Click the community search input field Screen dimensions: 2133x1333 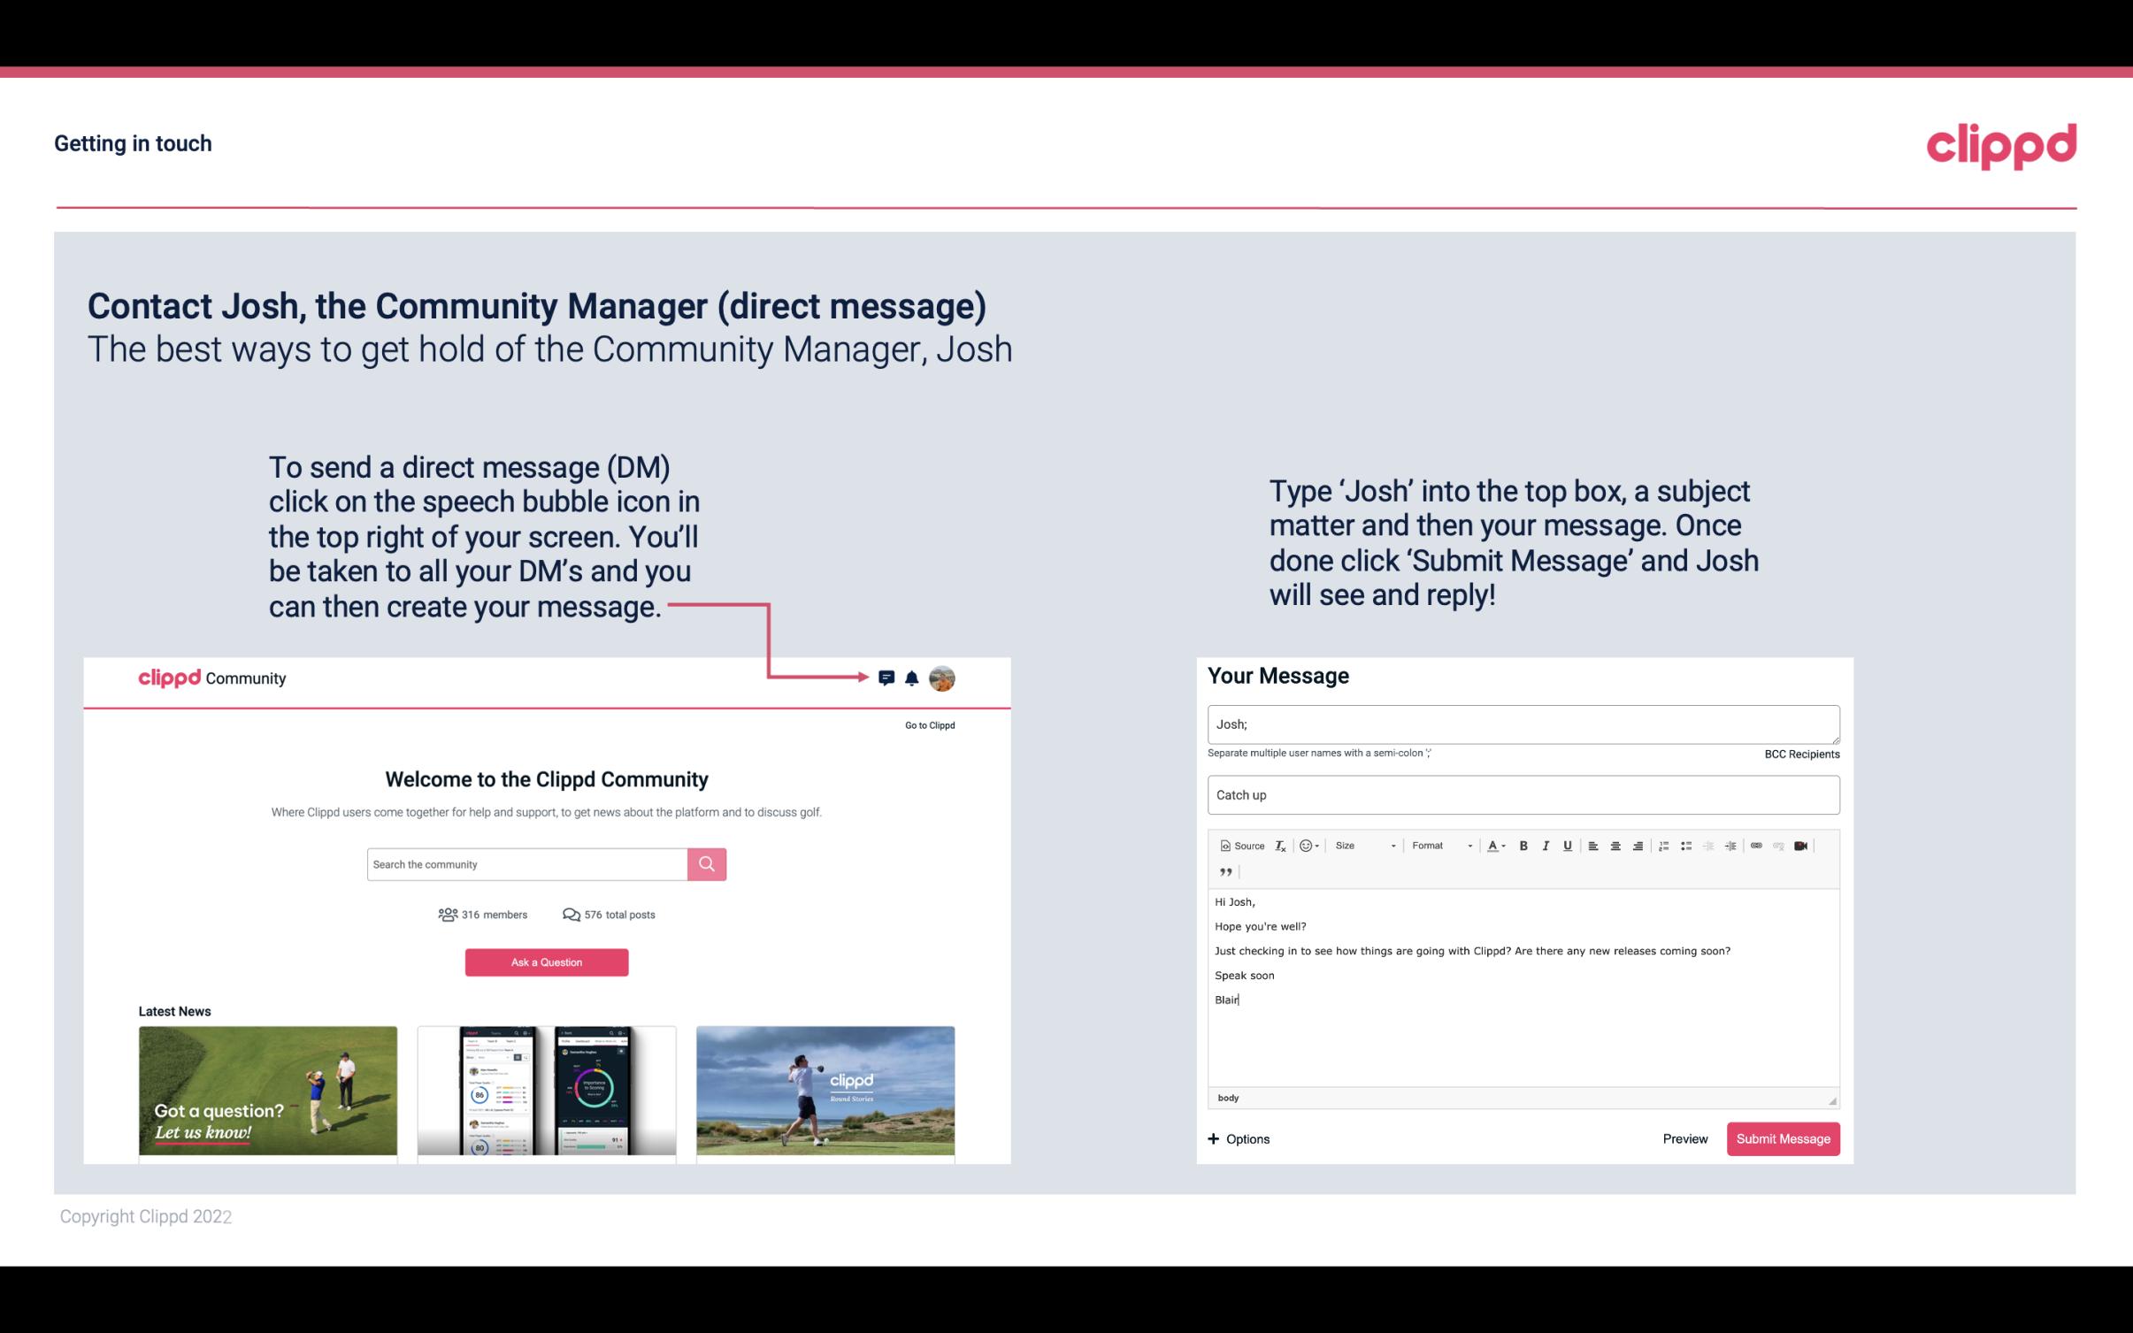pos(526,863)
